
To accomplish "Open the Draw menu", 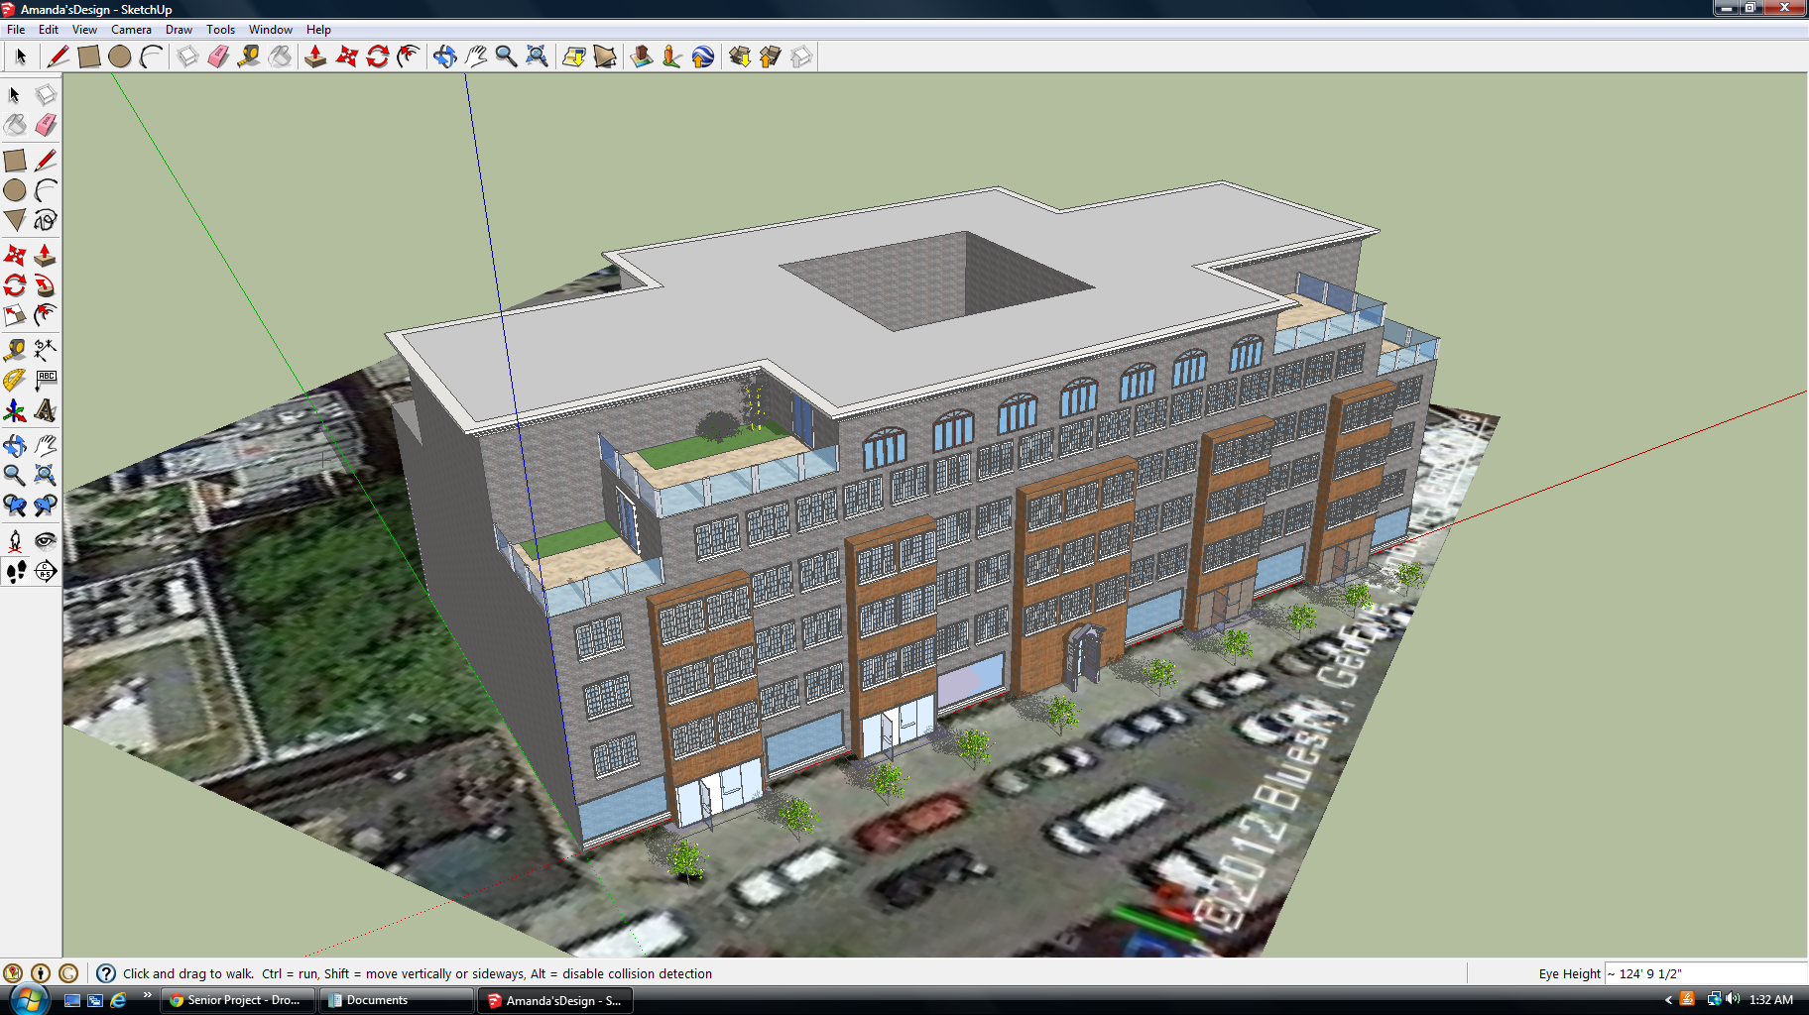I will pos(179,30).
